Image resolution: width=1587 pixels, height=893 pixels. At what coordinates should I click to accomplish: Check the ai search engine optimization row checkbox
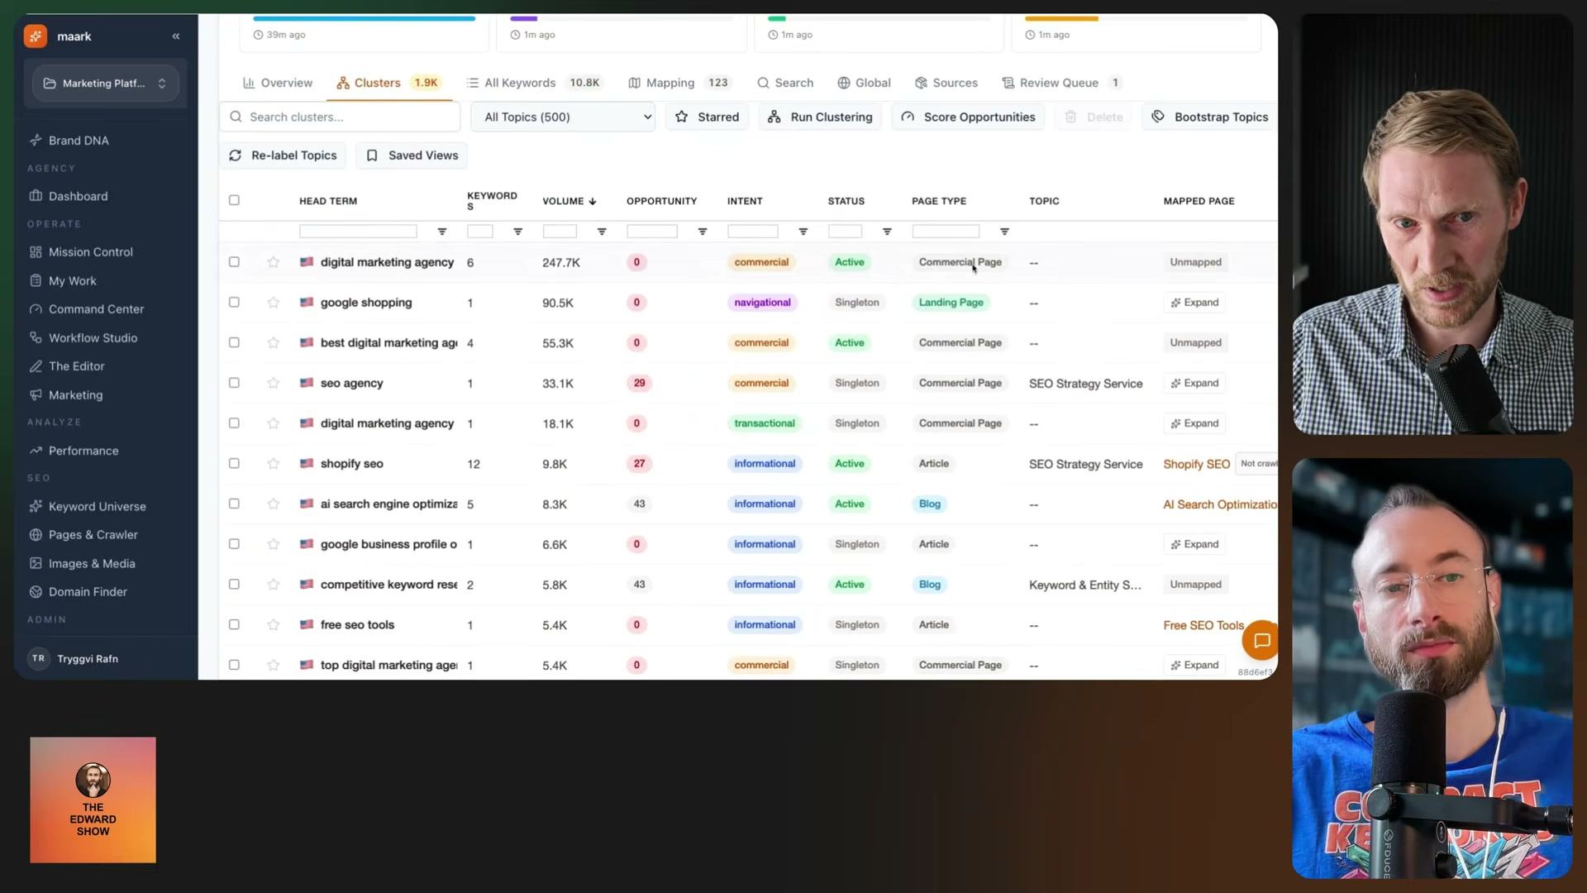point(234,504)
